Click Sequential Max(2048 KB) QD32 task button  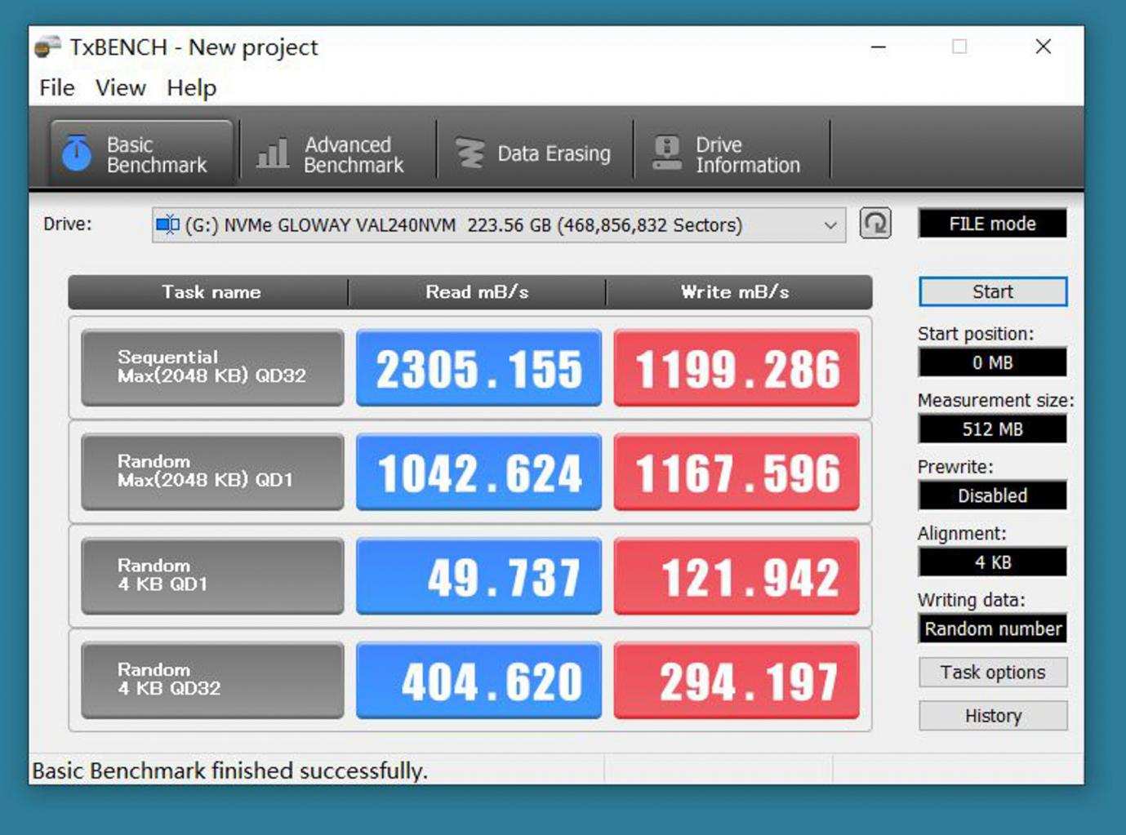[212, 367]
